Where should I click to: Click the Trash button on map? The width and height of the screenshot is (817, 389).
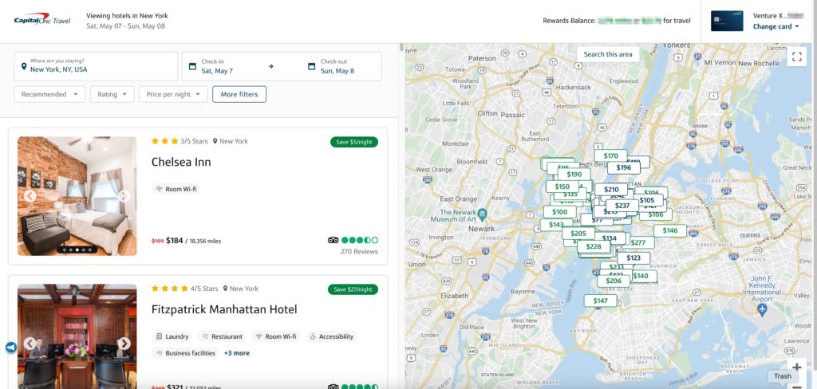[x=782, y=376]
